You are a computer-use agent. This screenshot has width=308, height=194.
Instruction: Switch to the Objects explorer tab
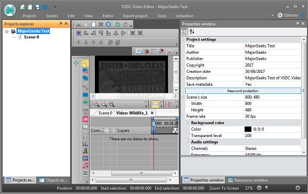(53, 180)
